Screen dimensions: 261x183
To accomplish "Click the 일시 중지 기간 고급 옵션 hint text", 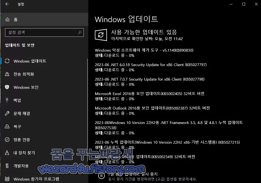I will click(152, 179).
